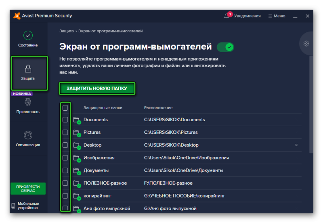Check the Изображения folder checkbox

click(x=65, y=158)
